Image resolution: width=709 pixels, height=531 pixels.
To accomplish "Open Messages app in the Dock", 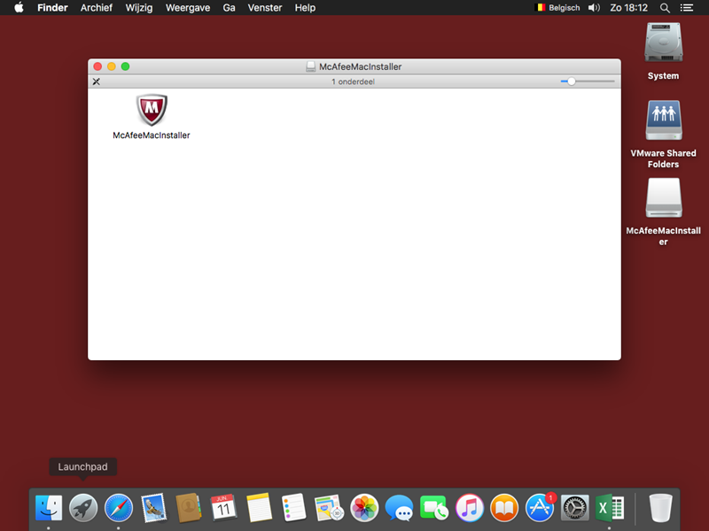I will [399, 507].
